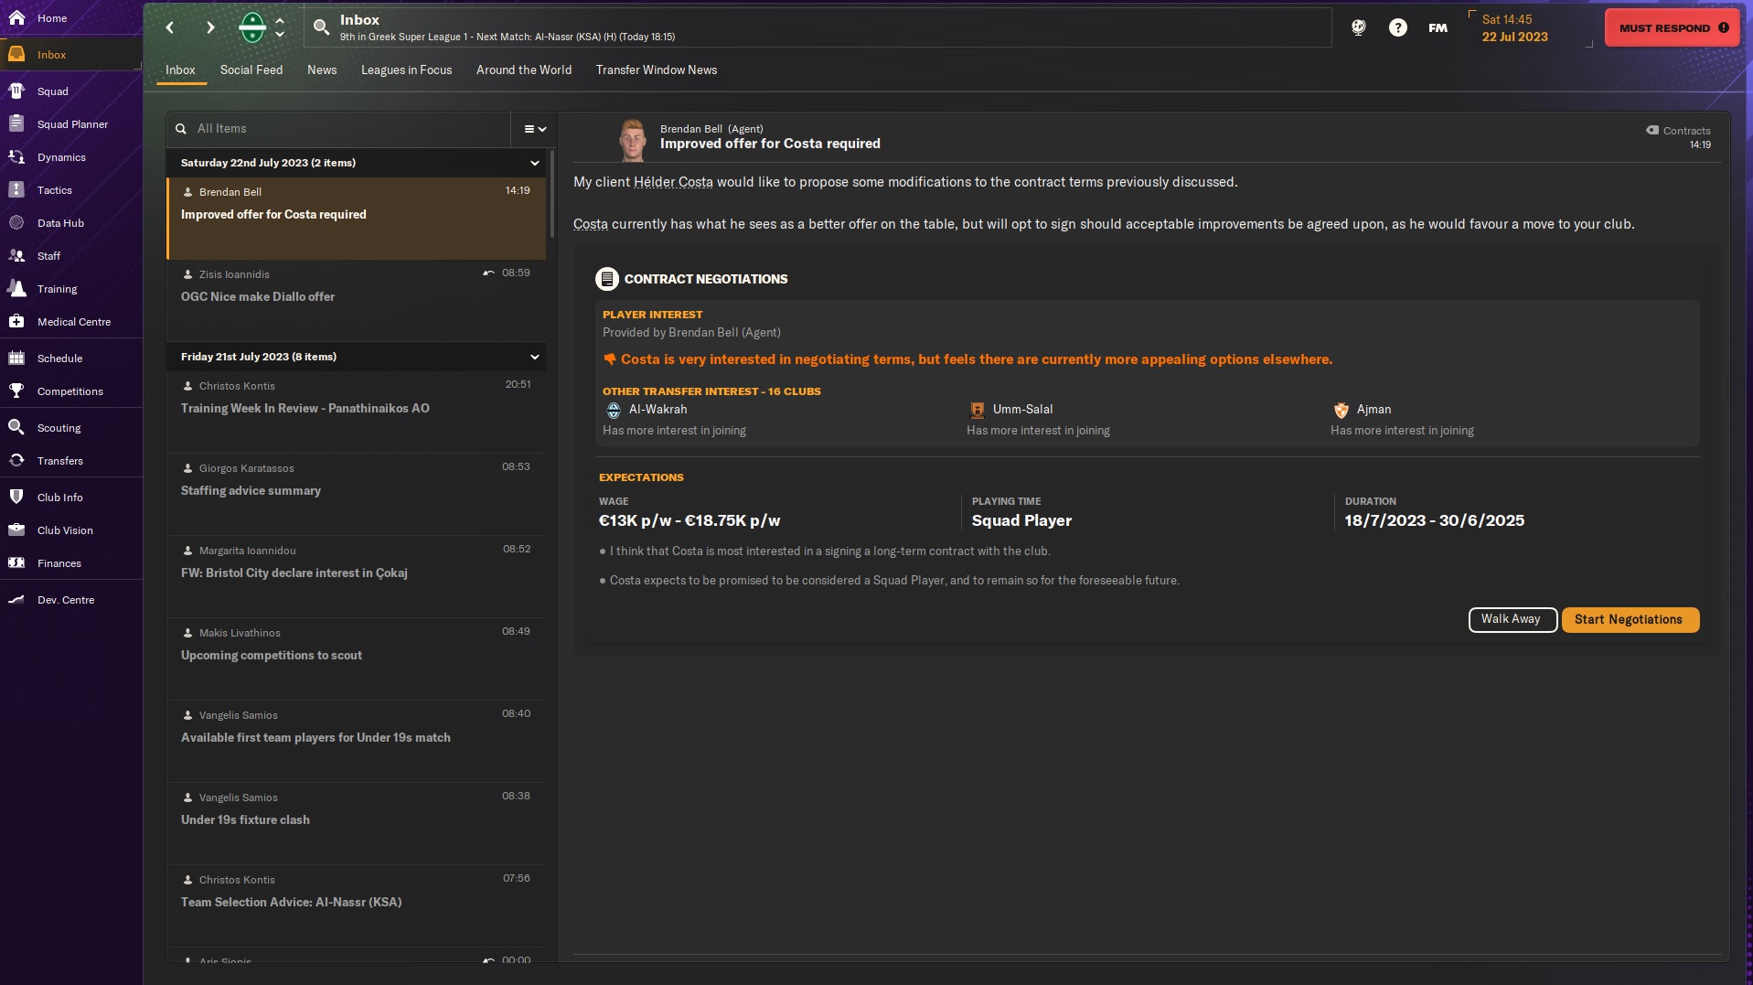Open the Finances section

[71, 562]
